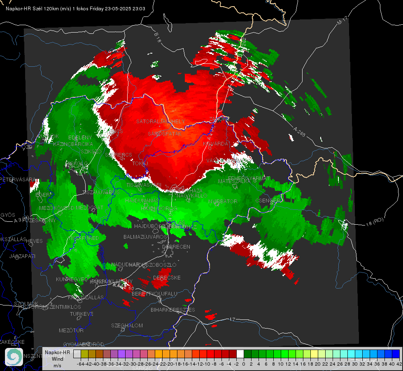
Task: Click the TISZAVASVÁRI label
Action: [x=144, y=185]
